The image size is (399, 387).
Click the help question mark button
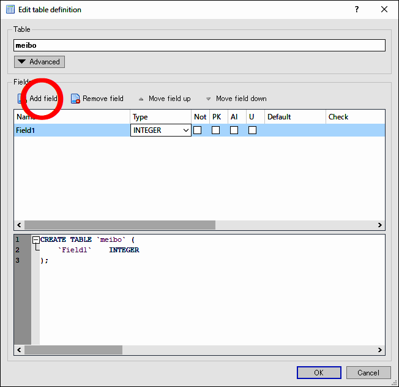357,9
